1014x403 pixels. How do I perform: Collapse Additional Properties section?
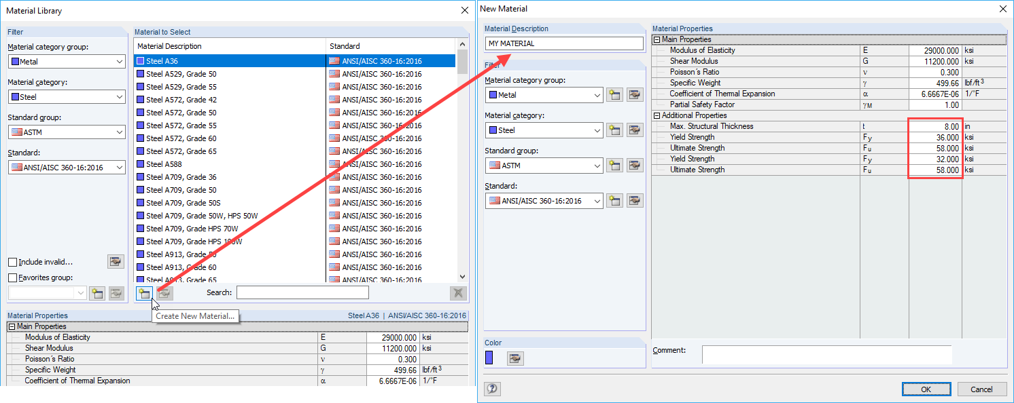[657, 116]
